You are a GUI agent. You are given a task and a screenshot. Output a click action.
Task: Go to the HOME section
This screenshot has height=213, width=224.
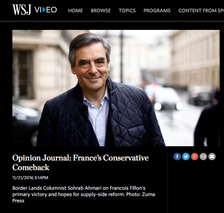(x=75, y=11)
